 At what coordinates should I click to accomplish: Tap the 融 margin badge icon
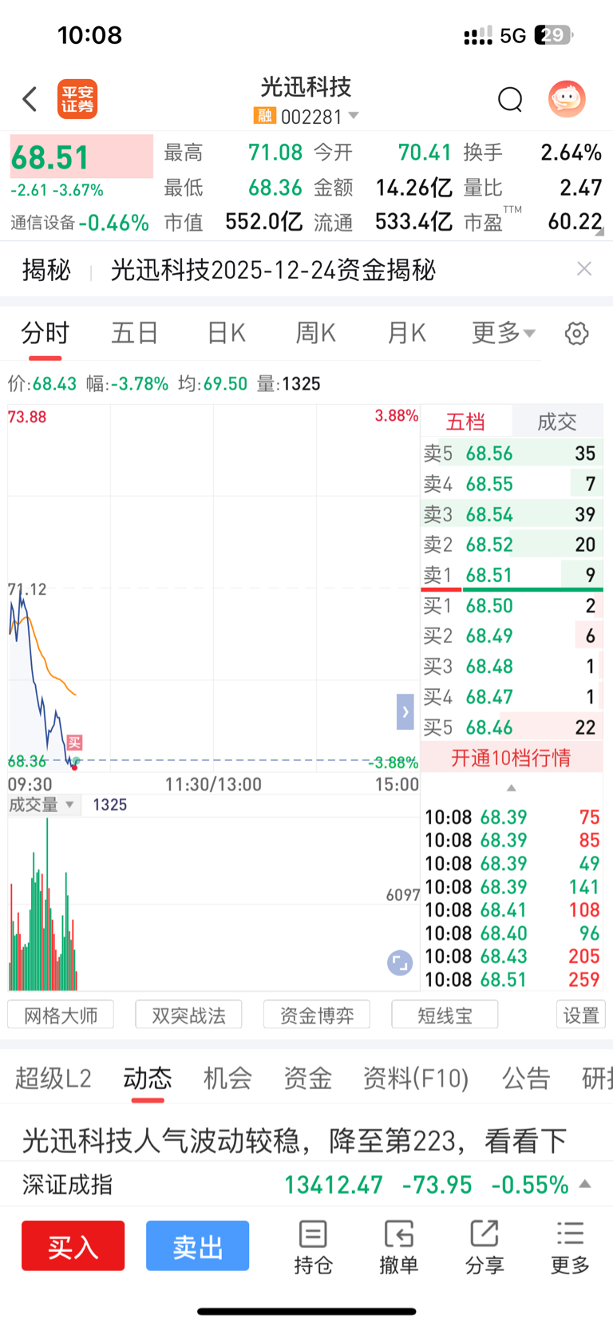click(264, 116)
